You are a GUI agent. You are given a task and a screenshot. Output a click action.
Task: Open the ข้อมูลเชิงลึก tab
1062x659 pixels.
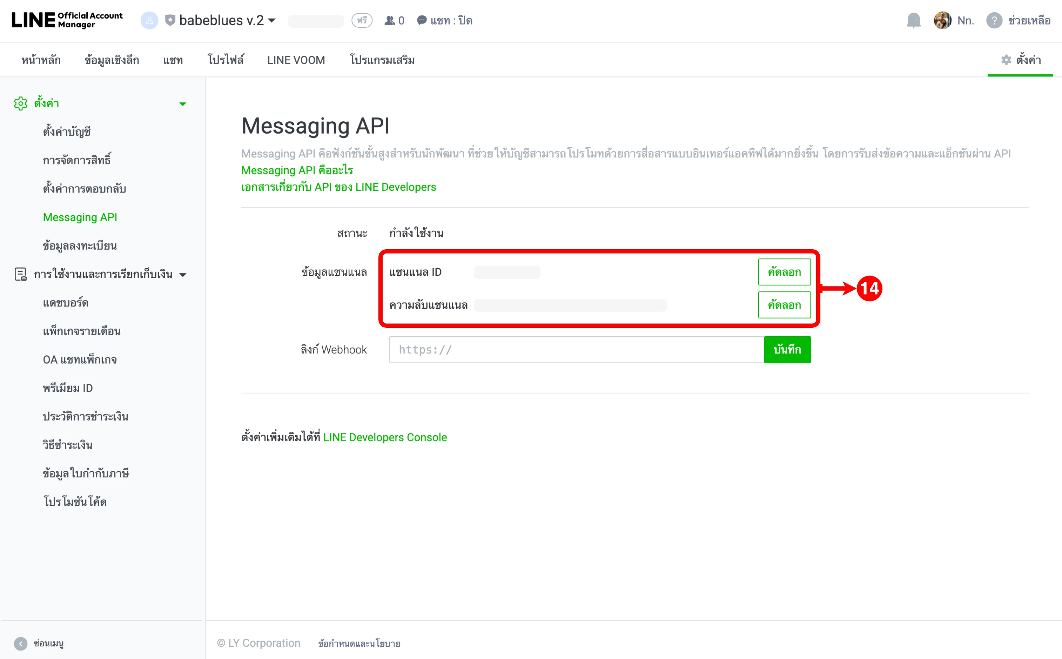(x=112, y=60)
